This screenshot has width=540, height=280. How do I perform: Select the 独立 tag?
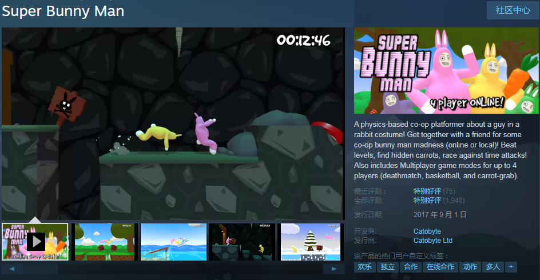tap(388, 267)
